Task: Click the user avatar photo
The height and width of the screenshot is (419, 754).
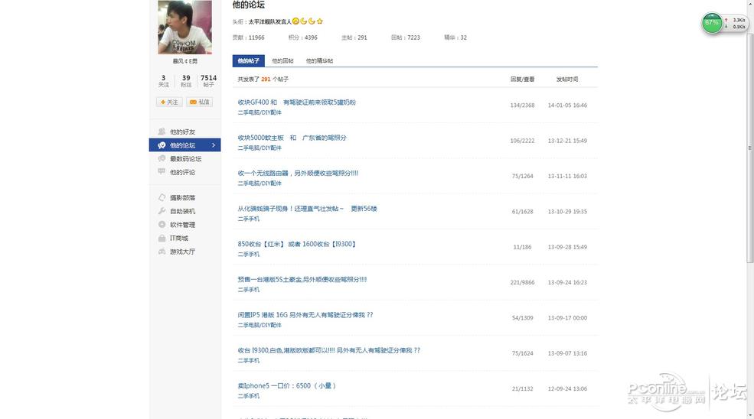Action: (184, 27)
